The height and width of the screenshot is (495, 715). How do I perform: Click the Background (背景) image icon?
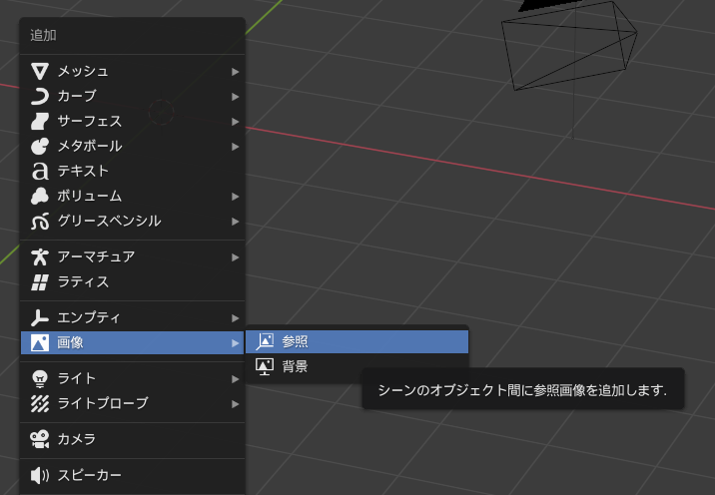click(265, 366)
